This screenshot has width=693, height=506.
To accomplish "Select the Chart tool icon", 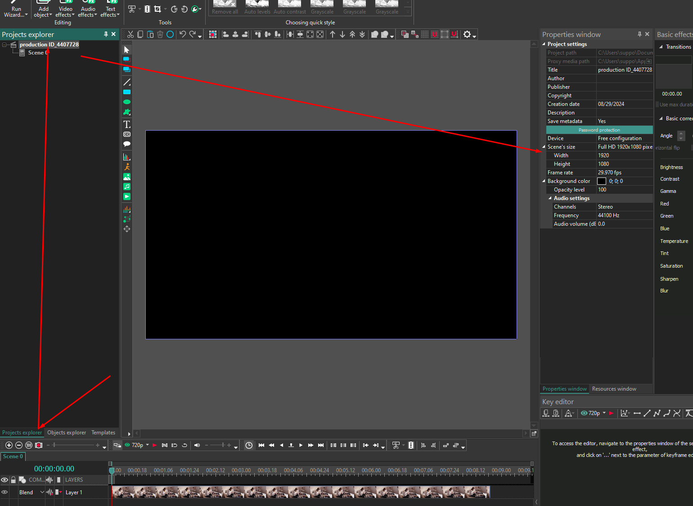I will [127, 157].
